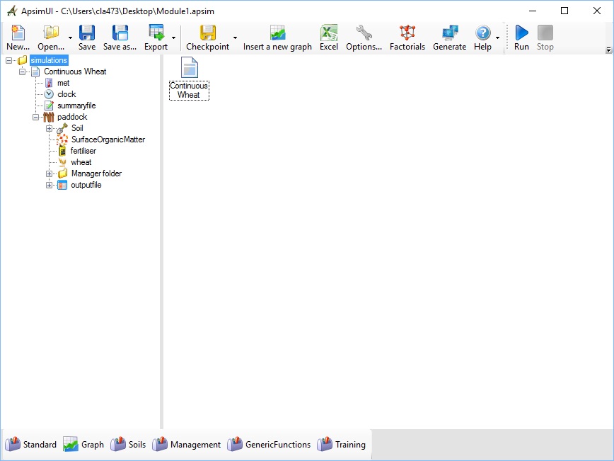Collapse the simulations root node
614x461 pixels.
tap(8, 60)
